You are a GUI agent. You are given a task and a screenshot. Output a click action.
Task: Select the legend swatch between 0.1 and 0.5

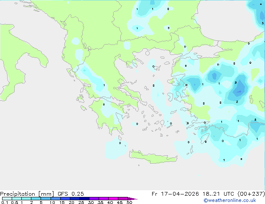pyautogui.click(x=7, y=199)
